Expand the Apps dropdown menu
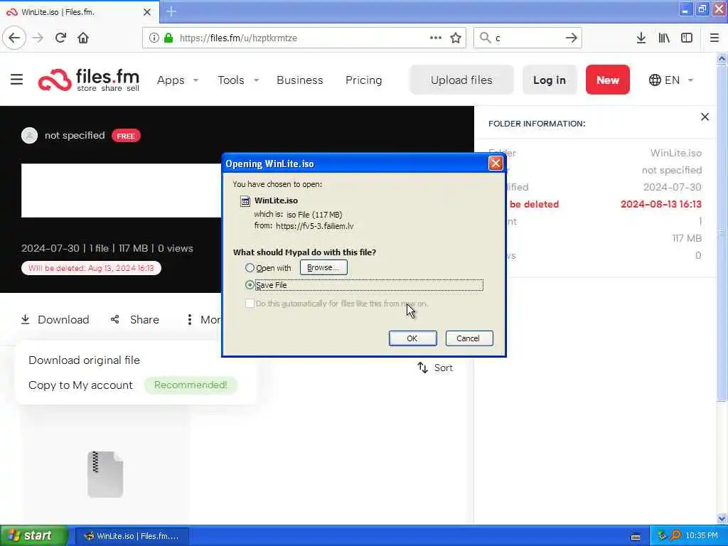 (177, 80)
